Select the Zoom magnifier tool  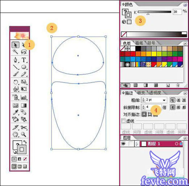[x=24, y=134]
